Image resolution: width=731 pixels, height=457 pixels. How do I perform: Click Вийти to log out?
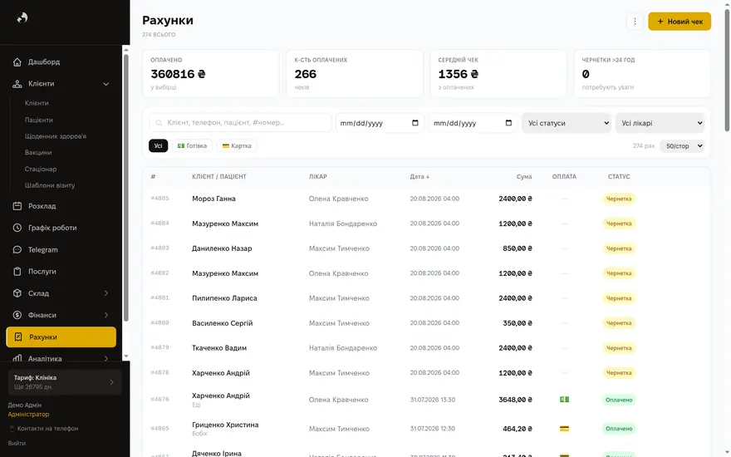[17, 444]
